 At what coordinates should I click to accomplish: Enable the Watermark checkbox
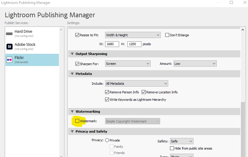click(x=77, y=121)
